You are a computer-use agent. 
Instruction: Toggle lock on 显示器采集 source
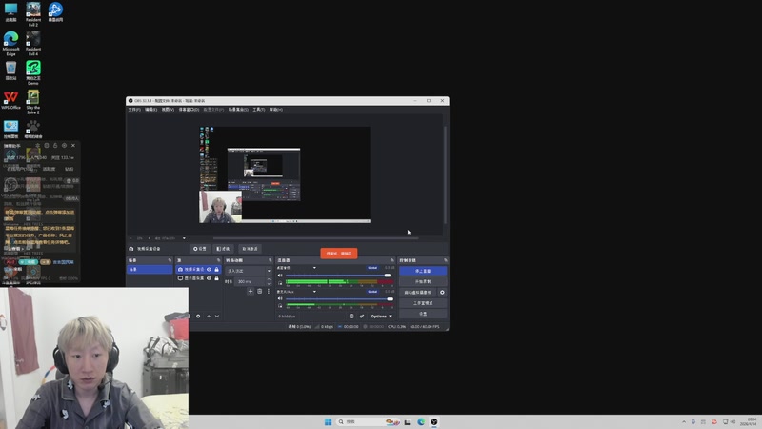pos(217,278)
